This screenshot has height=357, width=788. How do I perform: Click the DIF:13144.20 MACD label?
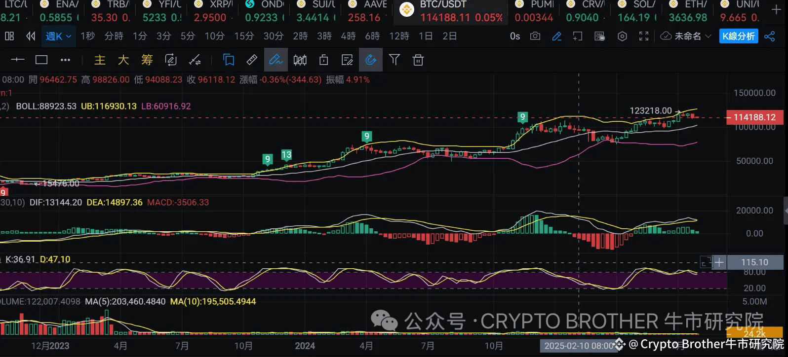tap(56, 202)
